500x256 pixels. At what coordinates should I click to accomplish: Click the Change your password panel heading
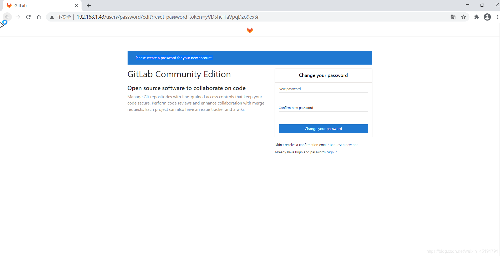tap(323, 75)
